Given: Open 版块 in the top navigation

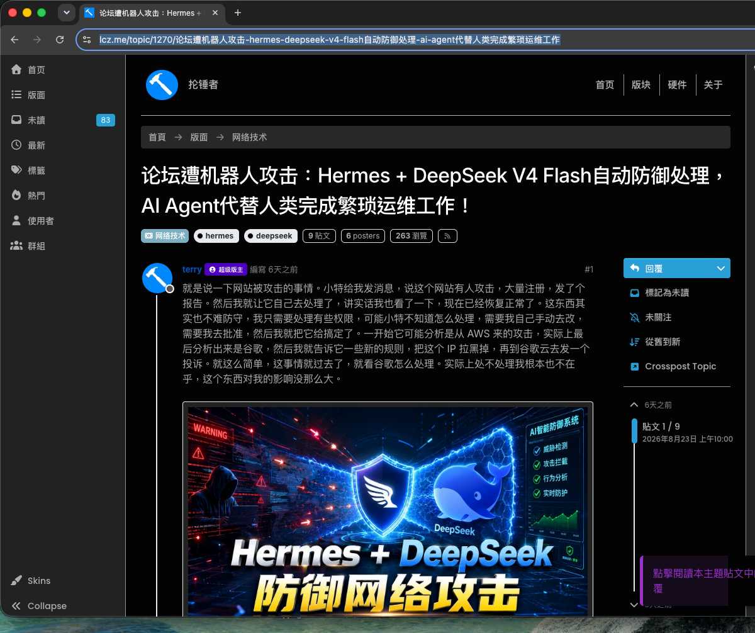Looking at the screenshot, I should (x=641, y=85).
